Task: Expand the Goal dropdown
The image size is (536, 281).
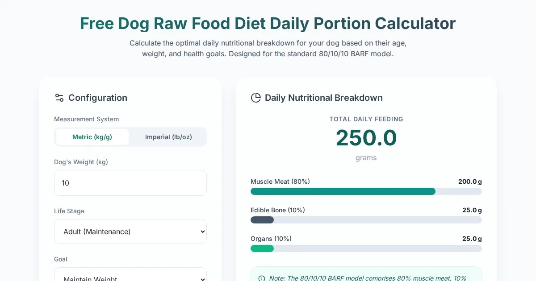Action: click(x=130, y=277)
